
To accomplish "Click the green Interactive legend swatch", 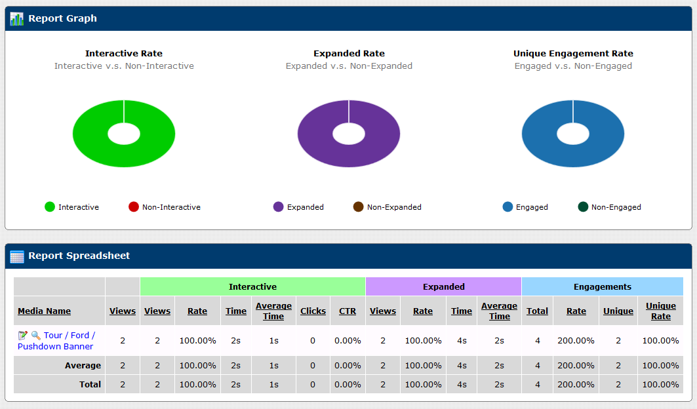I will pyautogui.click(x=50, y=206).
